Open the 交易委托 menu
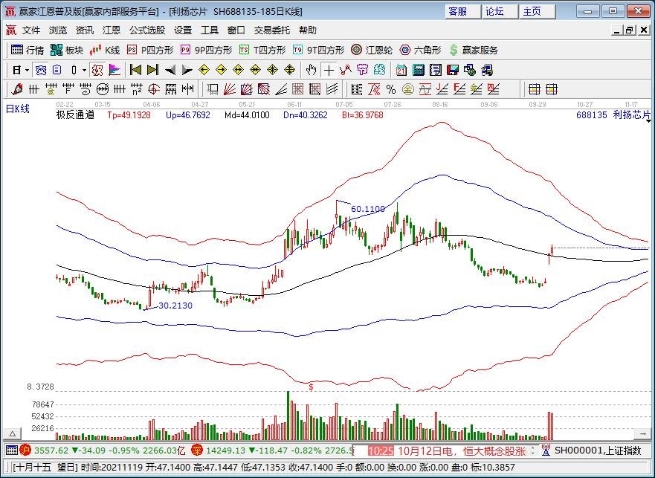The image size is (655, 478). 272,30
